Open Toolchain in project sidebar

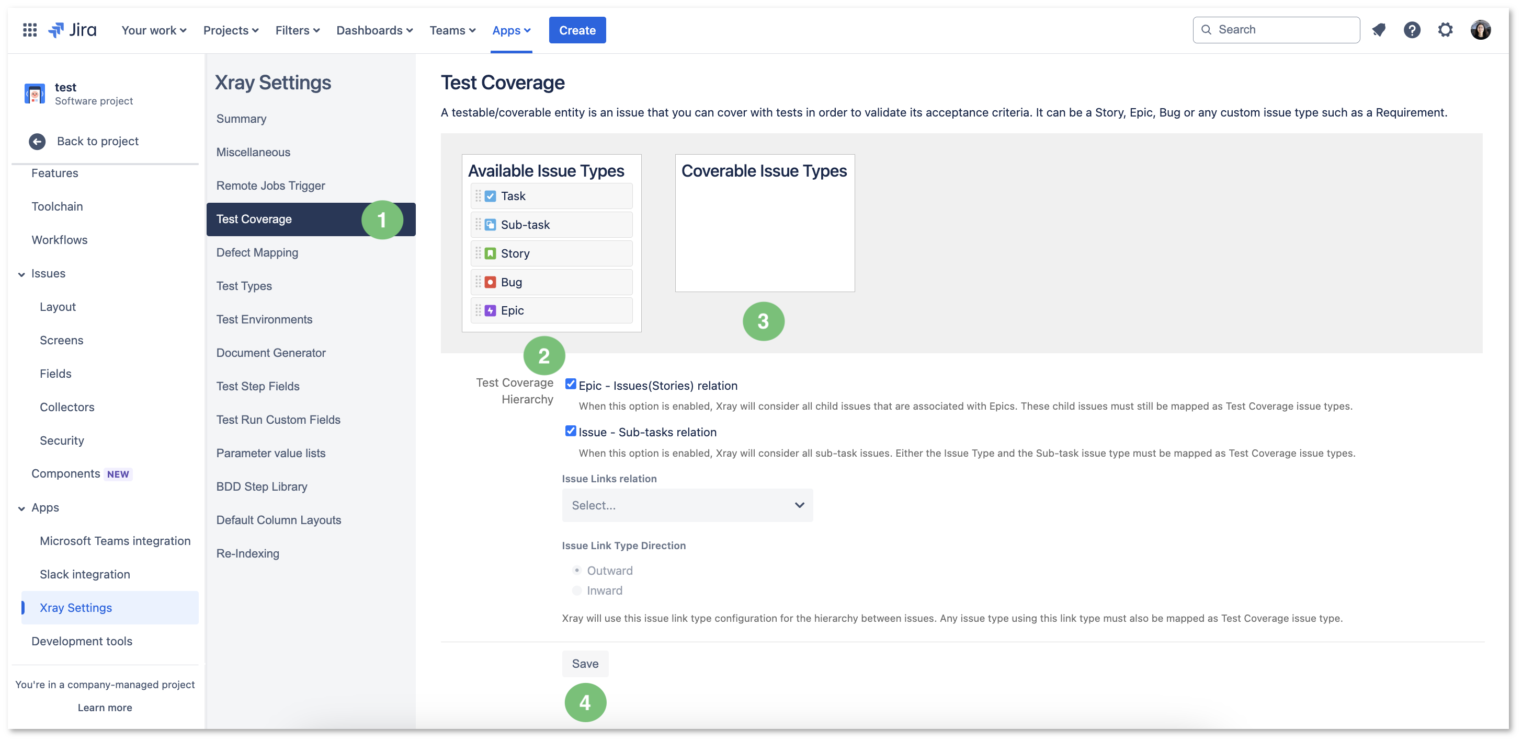[56, 206]
